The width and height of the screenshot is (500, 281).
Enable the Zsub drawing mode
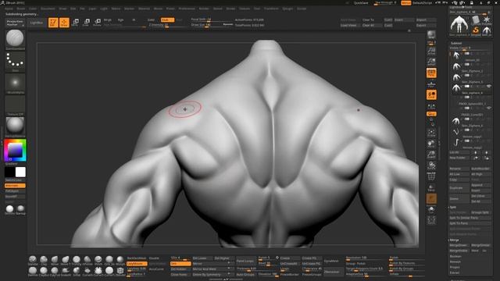168,20
